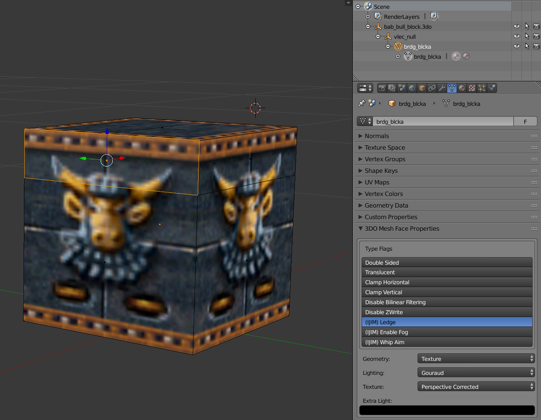Screen dimensions: 541x420
Task: Disable the (IJIM) Ledge flag
Action: tap(447, 322)
